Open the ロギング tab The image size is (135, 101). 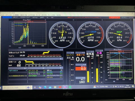(15, 17)
